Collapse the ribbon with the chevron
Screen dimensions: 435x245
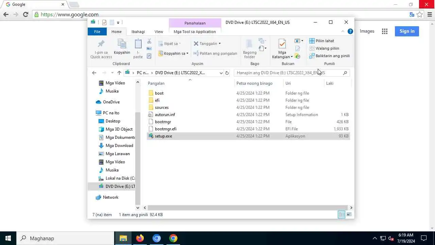click(343, 31)
